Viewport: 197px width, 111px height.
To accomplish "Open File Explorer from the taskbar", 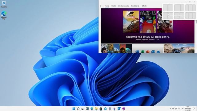I will 96,109.
